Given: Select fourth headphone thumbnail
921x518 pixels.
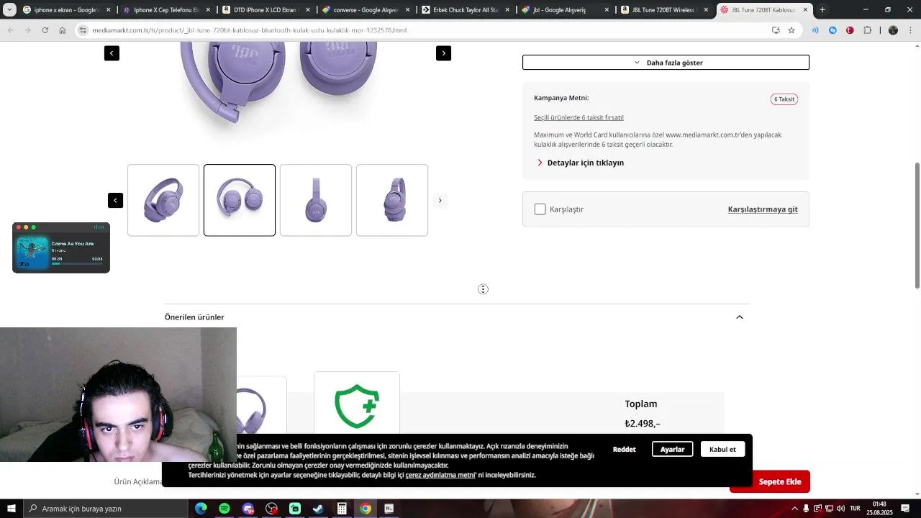Looking at the screenshot, I should click(x=392, y=200).
